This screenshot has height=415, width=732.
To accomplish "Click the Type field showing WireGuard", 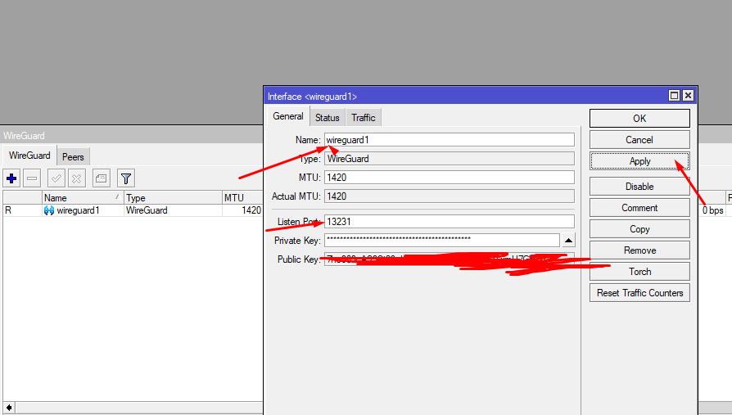I will tap(450, 159).
